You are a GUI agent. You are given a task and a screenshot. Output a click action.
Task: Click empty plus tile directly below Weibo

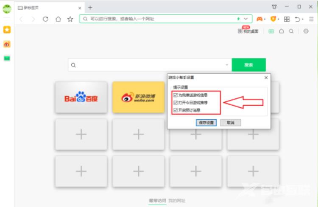(139, 134)
